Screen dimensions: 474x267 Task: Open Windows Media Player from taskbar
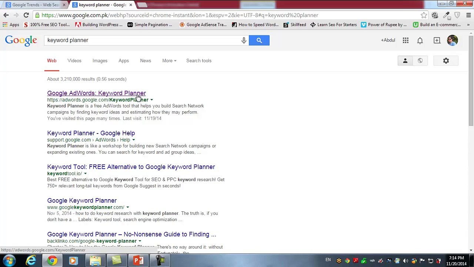(73, 261)
